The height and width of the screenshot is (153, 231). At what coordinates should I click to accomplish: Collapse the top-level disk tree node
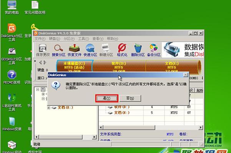(x=38, y=89)
